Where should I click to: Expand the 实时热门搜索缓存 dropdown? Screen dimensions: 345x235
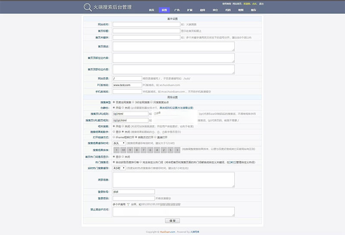click(119, 168)
